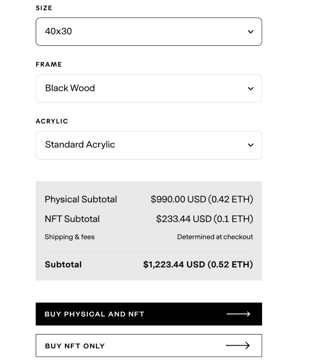Click the SIZE field label
Viewport: 310px width, 360px height.
pos(44,8)
